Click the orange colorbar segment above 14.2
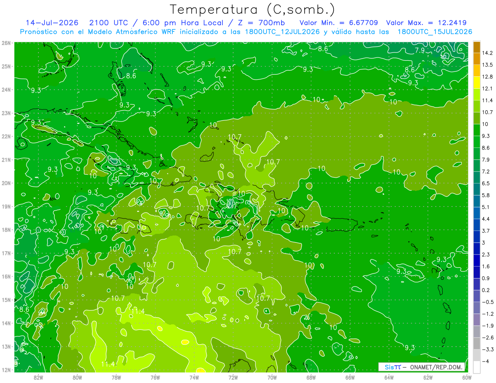The width and height of the screenshot is (496, 383). [x=477, y=47]
